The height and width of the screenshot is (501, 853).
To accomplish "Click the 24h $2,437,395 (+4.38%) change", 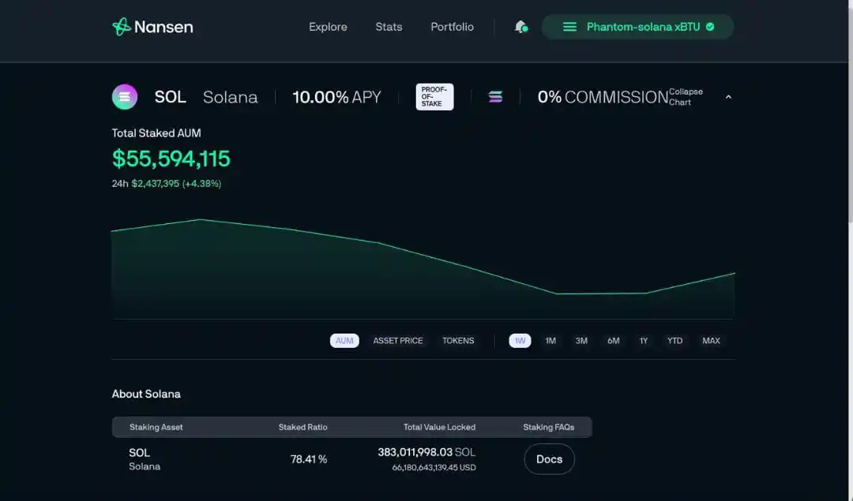I will pos(167,184).
